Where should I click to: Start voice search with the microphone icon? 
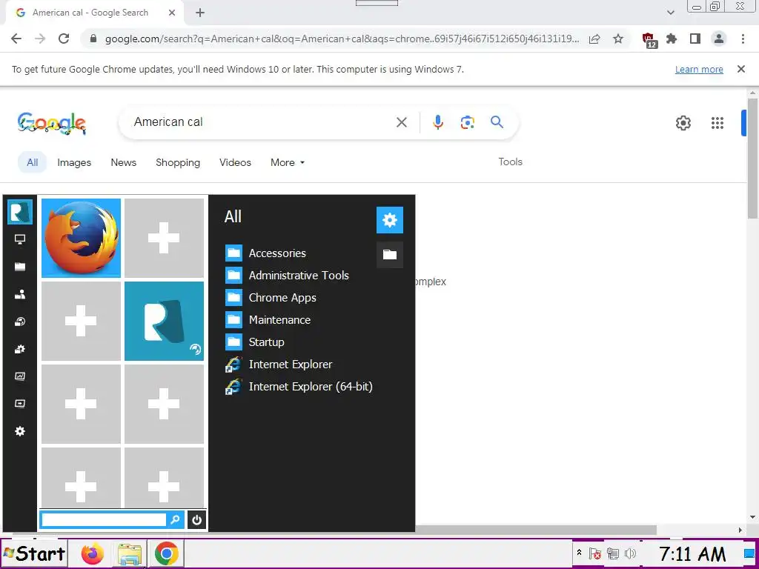(x=438, y=122)
